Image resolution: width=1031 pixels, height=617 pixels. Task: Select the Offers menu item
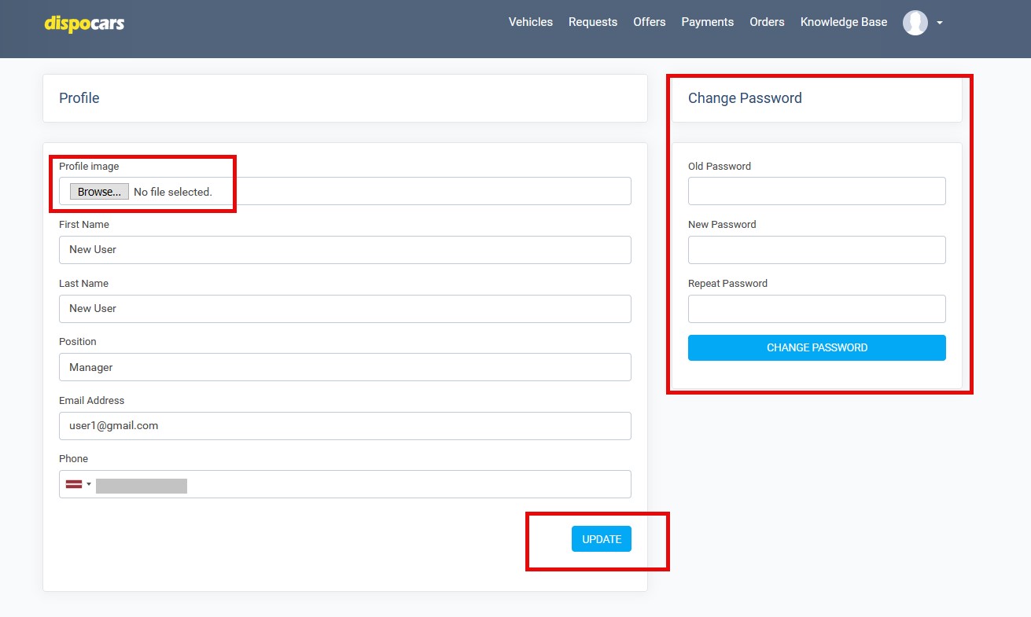(x=649, y=22)
